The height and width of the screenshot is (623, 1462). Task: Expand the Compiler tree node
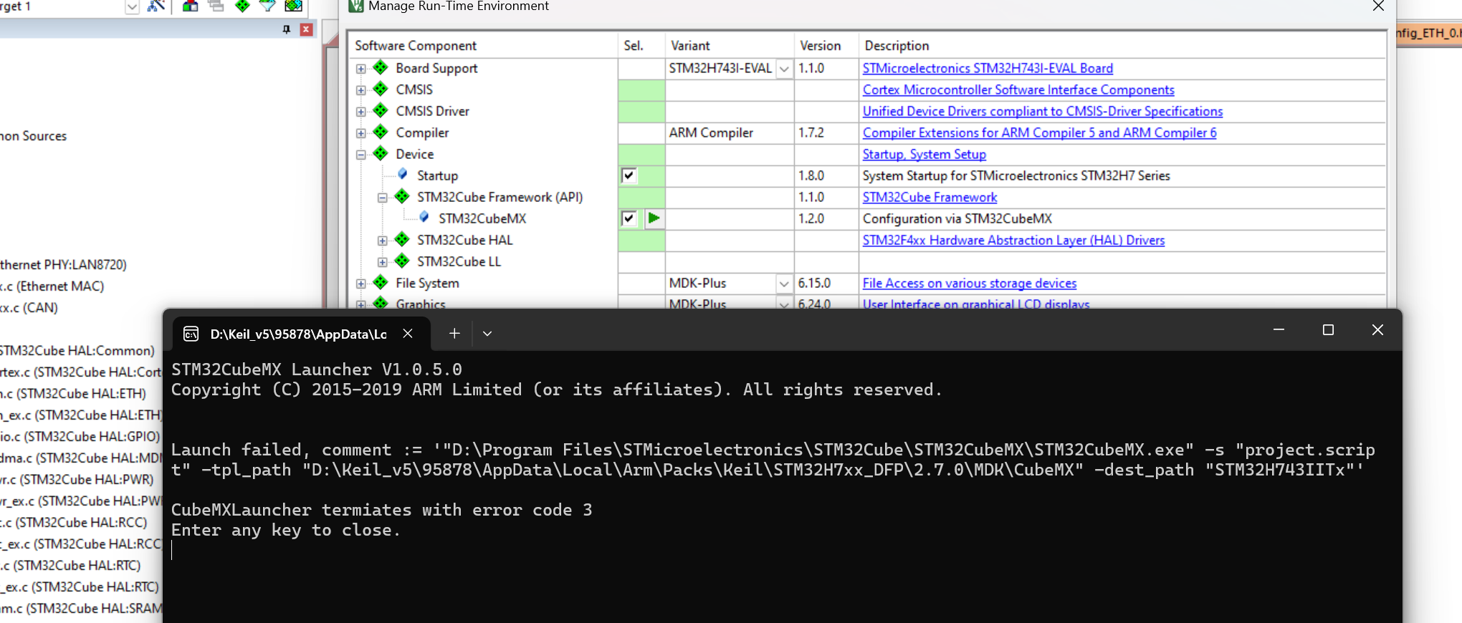[x=361, y=133]
